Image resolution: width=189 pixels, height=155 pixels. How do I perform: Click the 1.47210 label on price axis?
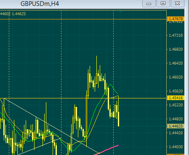176,35
